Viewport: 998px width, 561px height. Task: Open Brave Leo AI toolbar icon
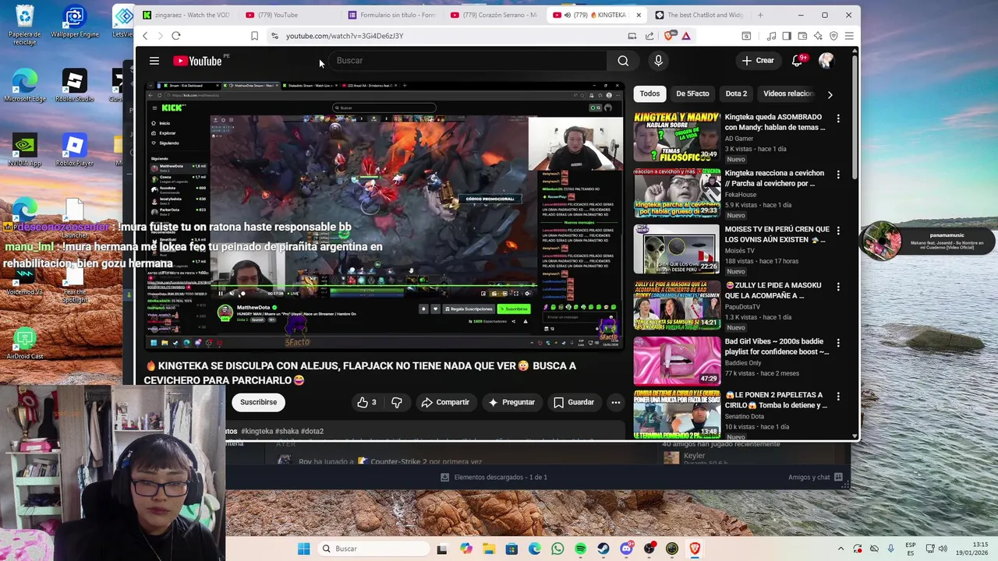[818, 36]
